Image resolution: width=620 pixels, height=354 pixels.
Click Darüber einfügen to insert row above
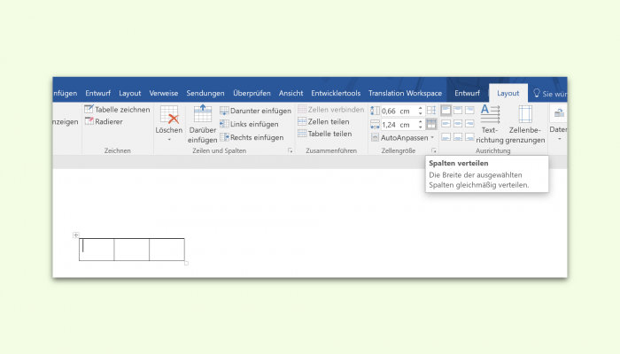click(203, 124)
